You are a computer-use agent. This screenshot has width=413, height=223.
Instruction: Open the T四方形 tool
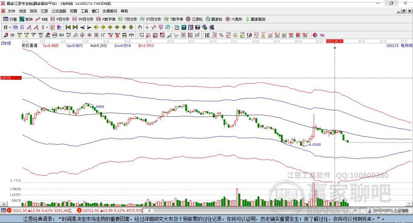(128, 19)
